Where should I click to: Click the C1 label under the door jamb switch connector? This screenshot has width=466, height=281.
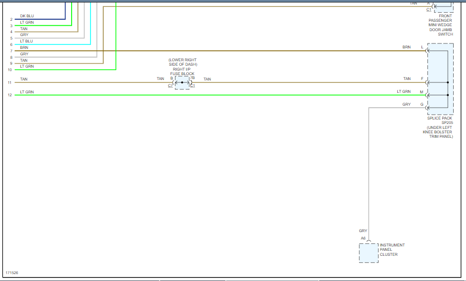click(429, 9)
